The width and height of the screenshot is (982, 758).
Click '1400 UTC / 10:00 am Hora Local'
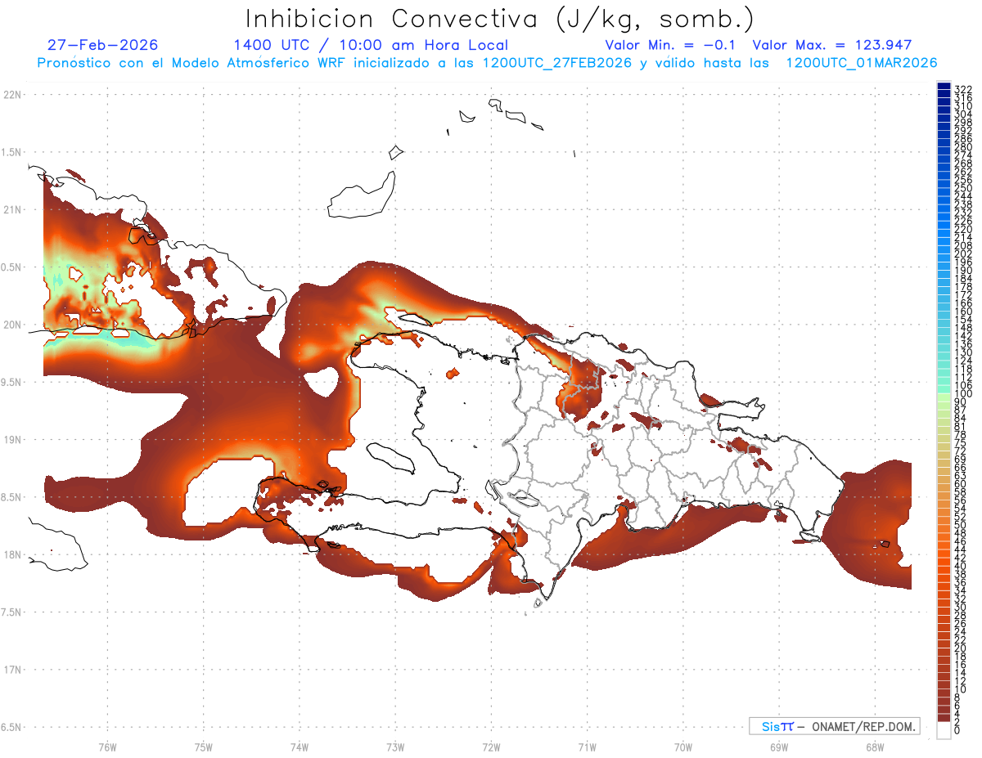(371, 45)
